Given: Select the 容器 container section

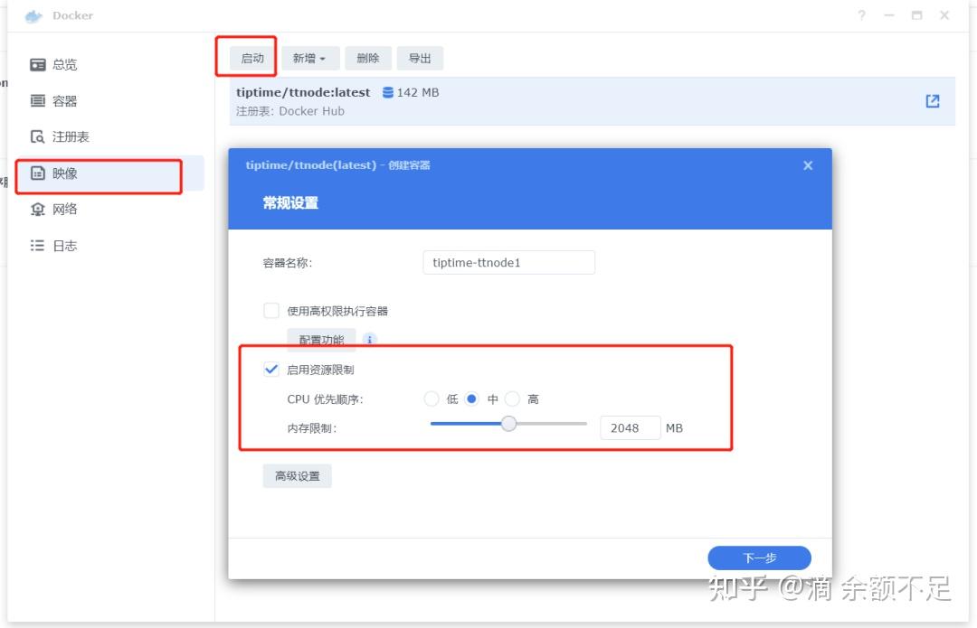Looking at the screenshot, I should coord(64,100).
